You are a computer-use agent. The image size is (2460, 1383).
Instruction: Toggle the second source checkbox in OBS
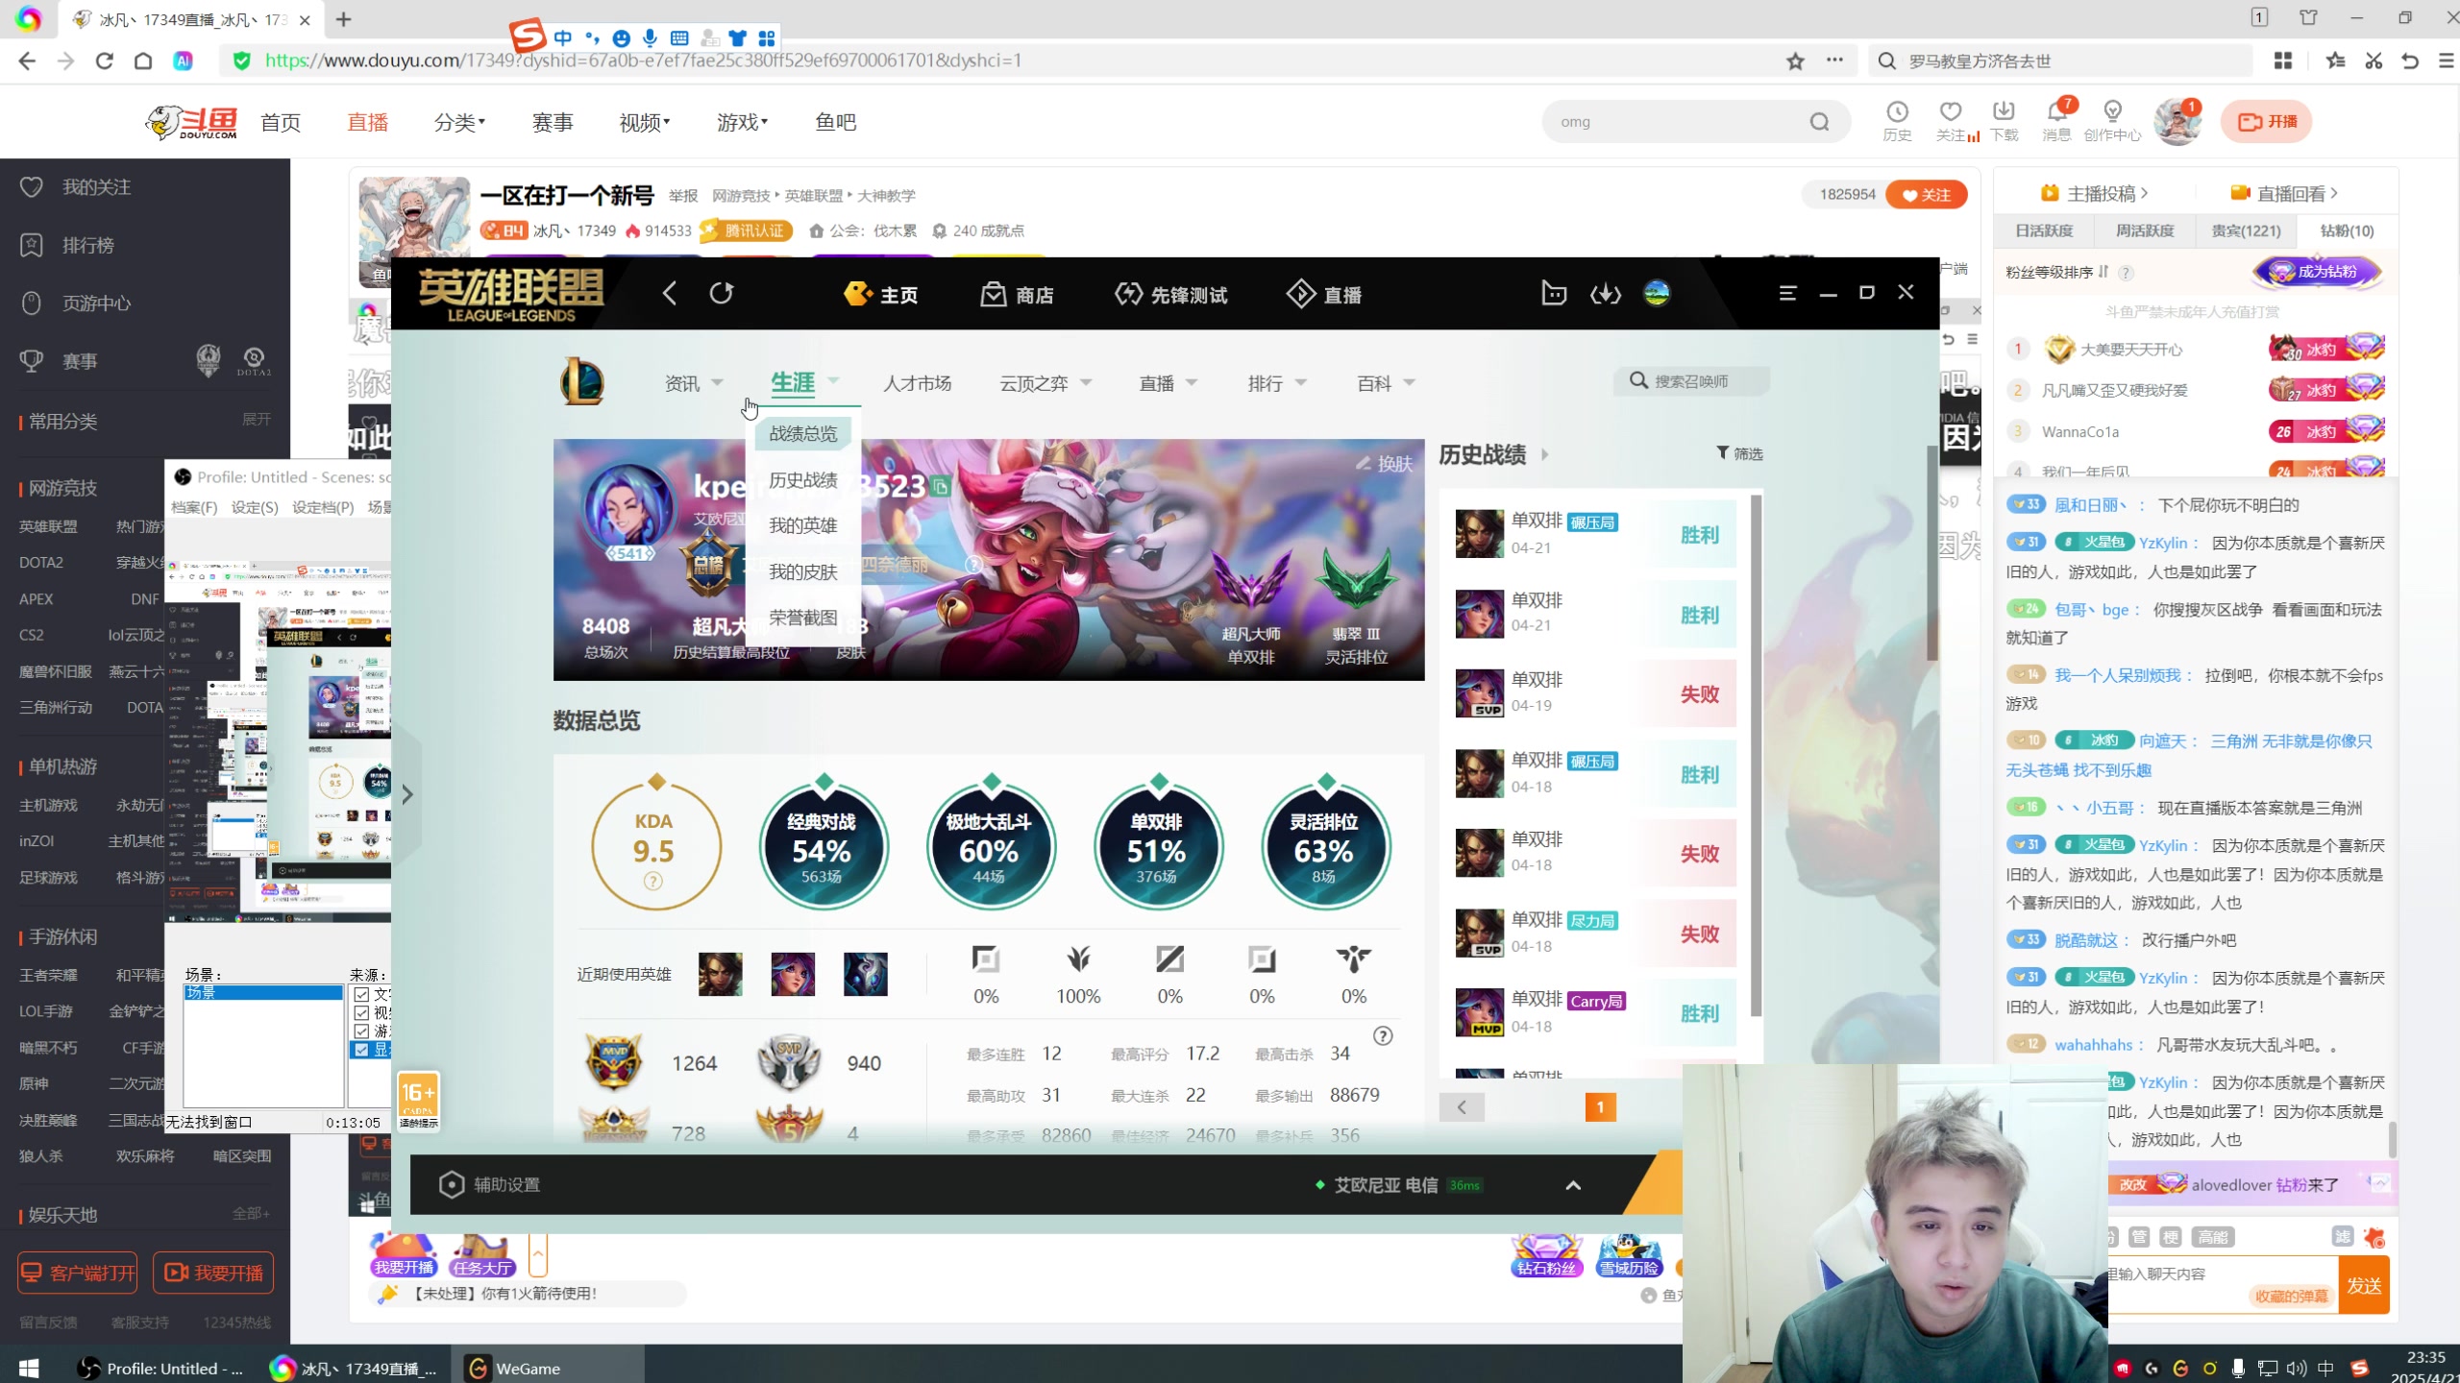pyautogui.click(x=361, y=1013)
